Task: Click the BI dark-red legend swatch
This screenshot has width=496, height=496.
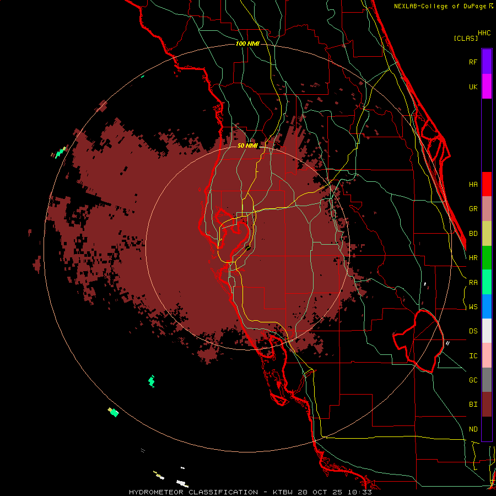Action: (x=487, y=405)
